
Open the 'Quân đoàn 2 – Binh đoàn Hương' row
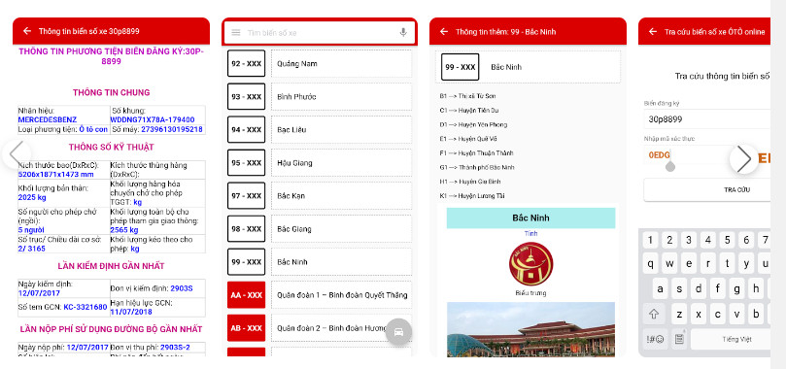pyautogui.click(x=341, y=328)
